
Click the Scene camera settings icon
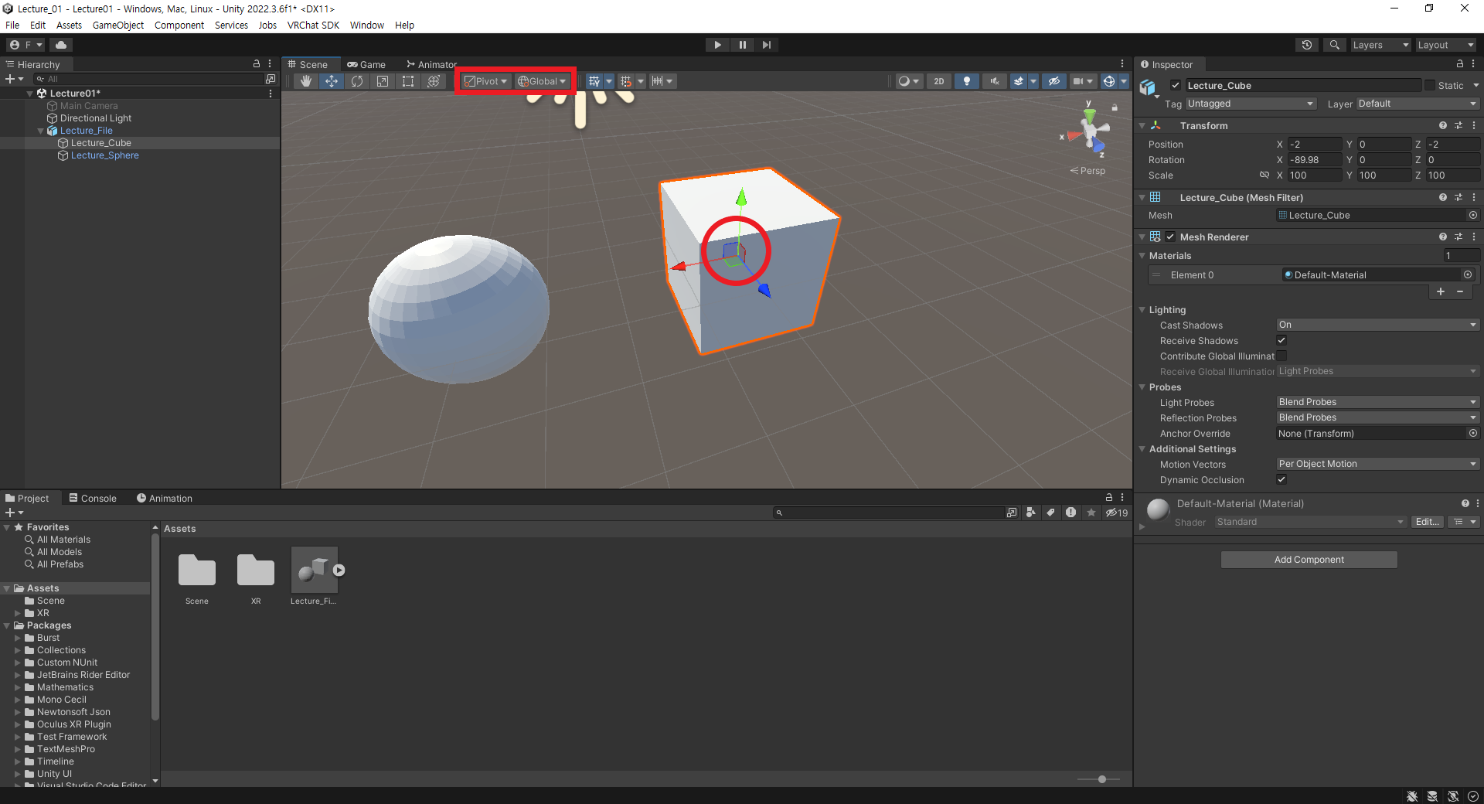point(1077,81)
